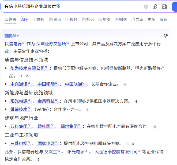This screenshot has height=165, width=177.
Task: Click citation 5 after 稳定合作关系
Action: [x=38, y=160]
